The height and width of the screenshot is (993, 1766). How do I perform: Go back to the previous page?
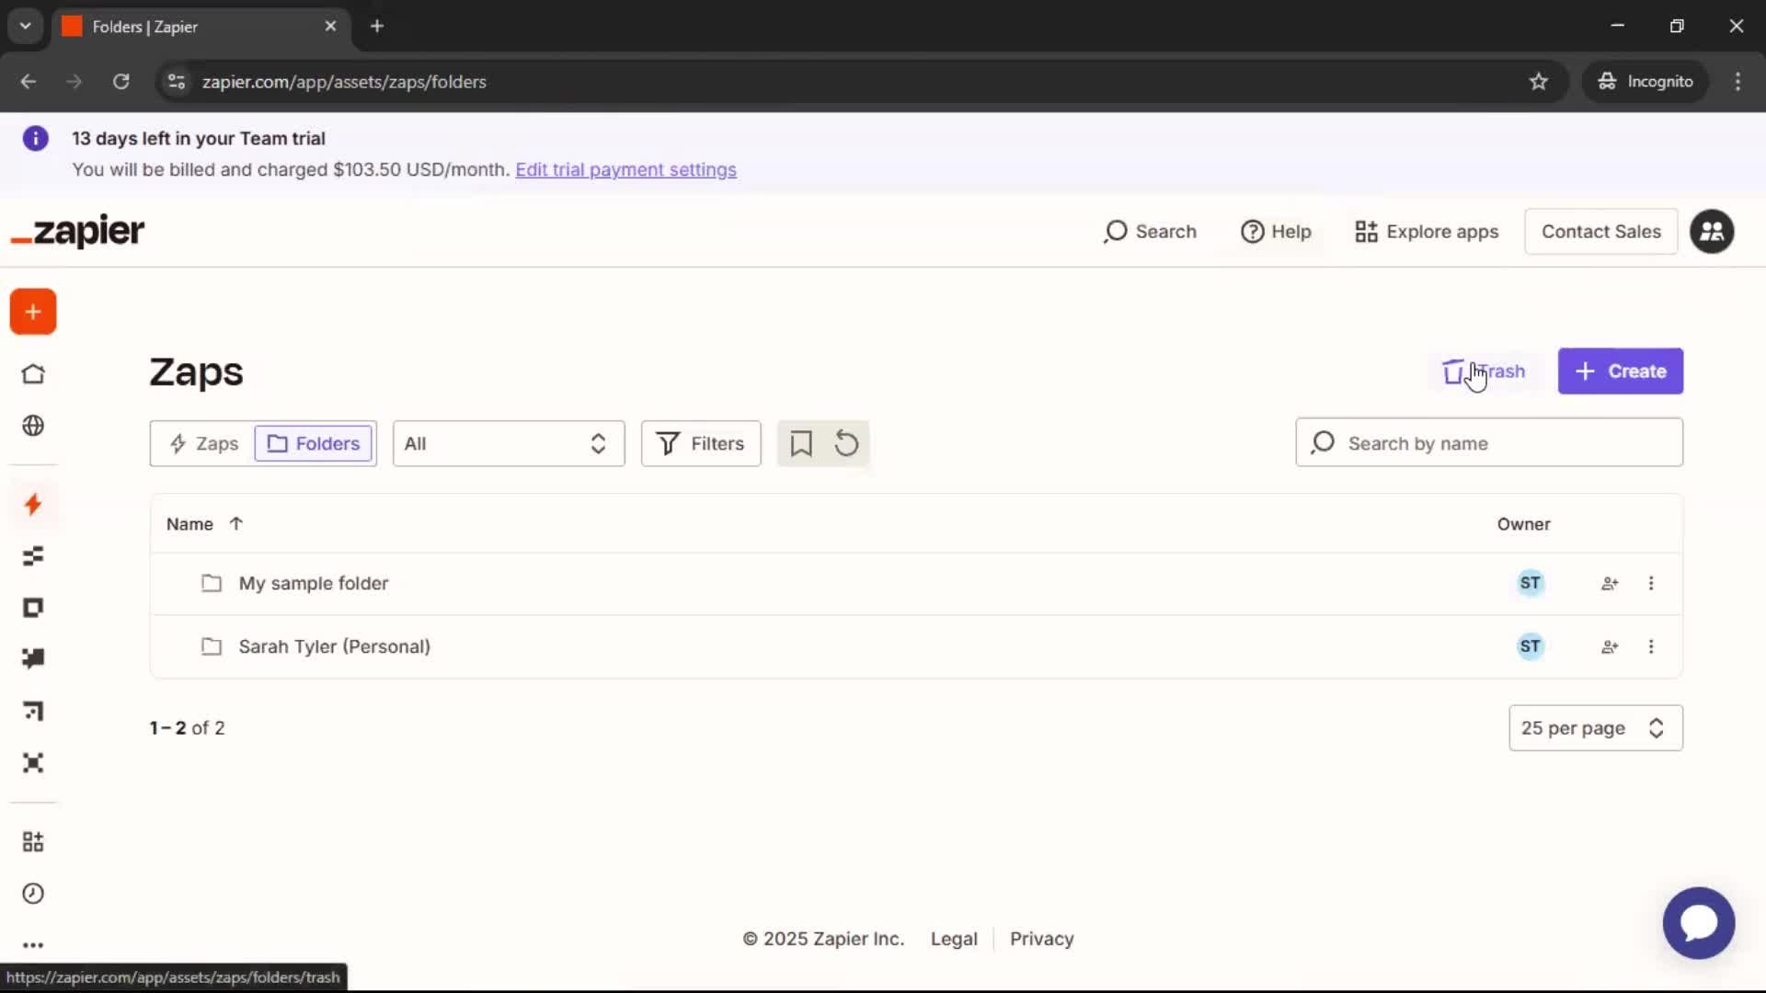29,82
